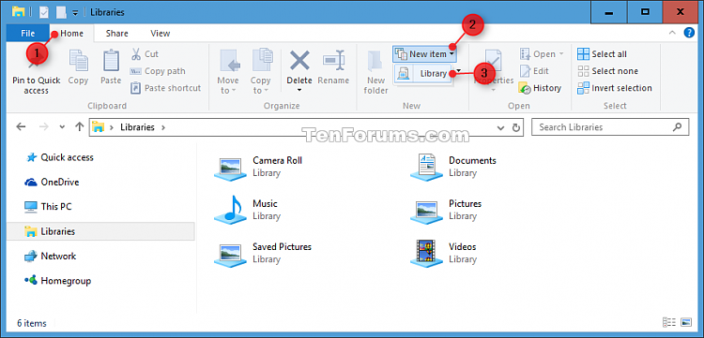Image resolution: width=704 pixels, height=338 pixels.
Task: Click the Rename icon
Action: pos(333,61)
